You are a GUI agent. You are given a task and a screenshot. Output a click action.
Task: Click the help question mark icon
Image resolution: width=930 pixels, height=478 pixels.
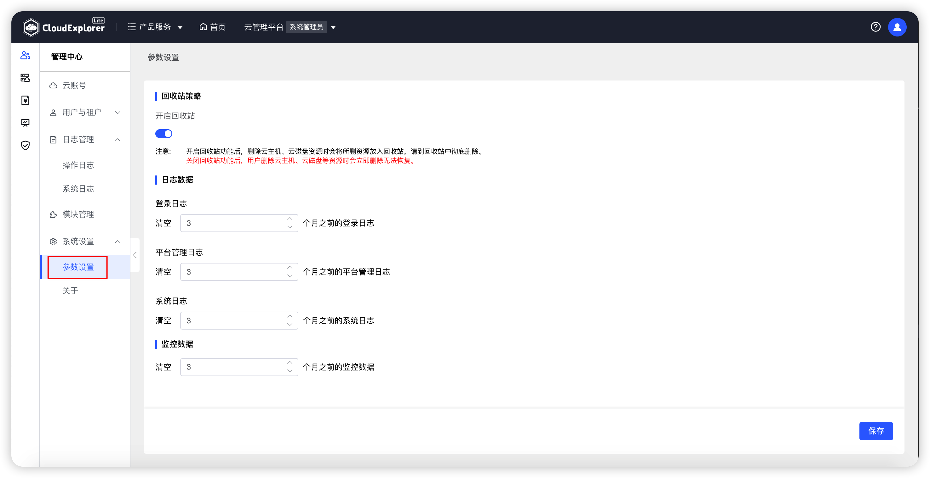(875, 27)
